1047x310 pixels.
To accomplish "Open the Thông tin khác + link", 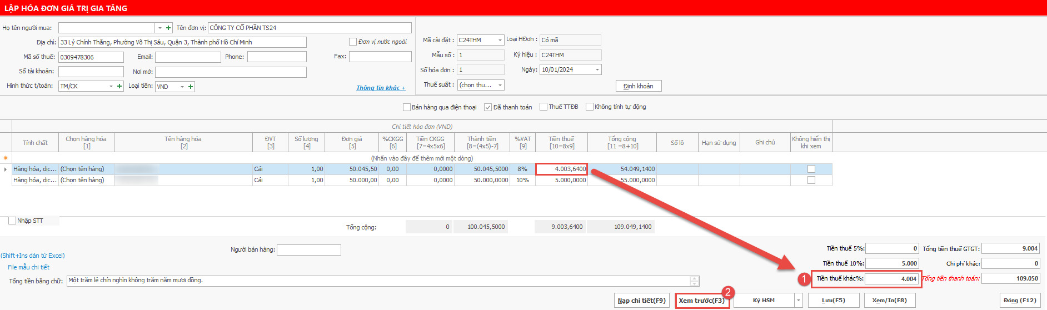I will pyautogui.click(x=381, y=88).
